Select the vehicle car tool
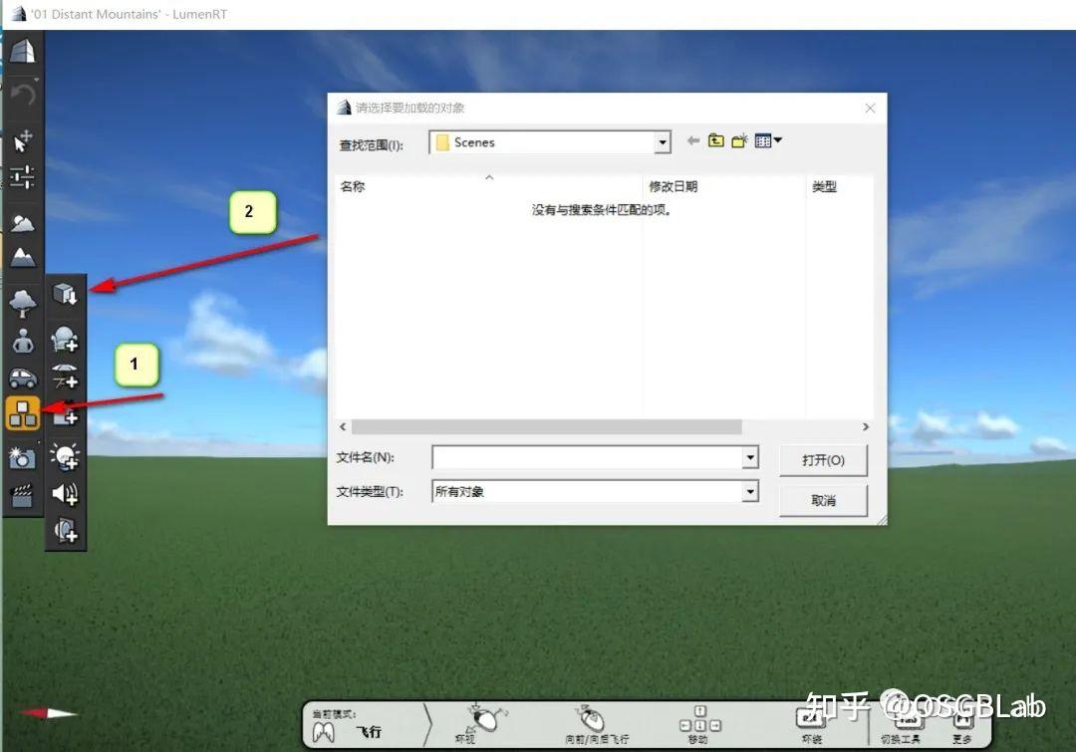The height and width of the screenshot is (752, 1076). 22,377
